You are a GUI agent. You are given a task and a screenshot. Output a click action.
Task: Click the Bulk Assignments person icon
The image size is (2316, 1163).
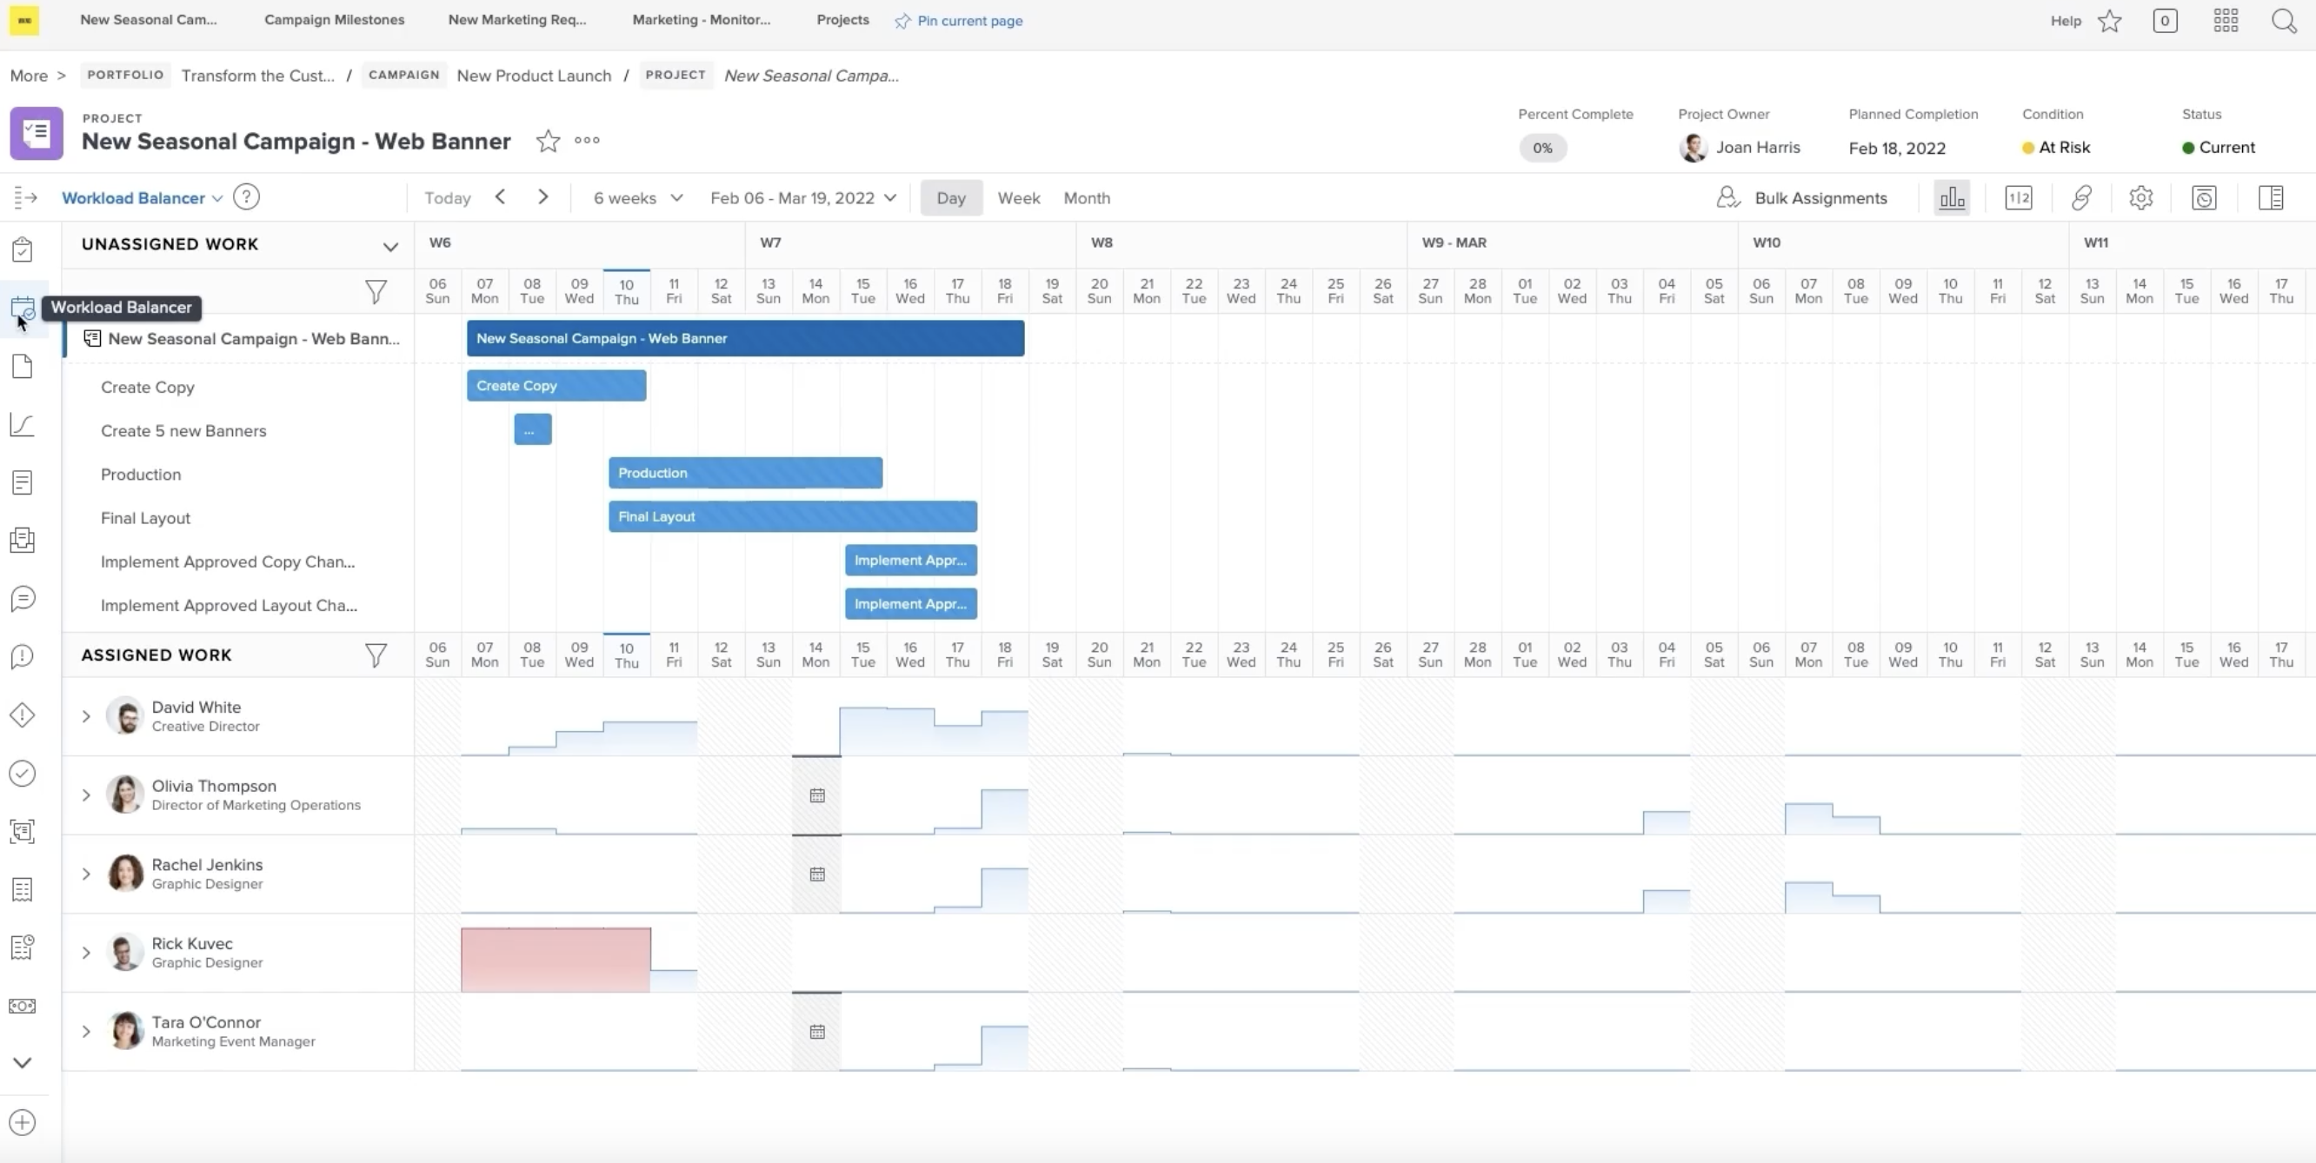coord(1727,197)
